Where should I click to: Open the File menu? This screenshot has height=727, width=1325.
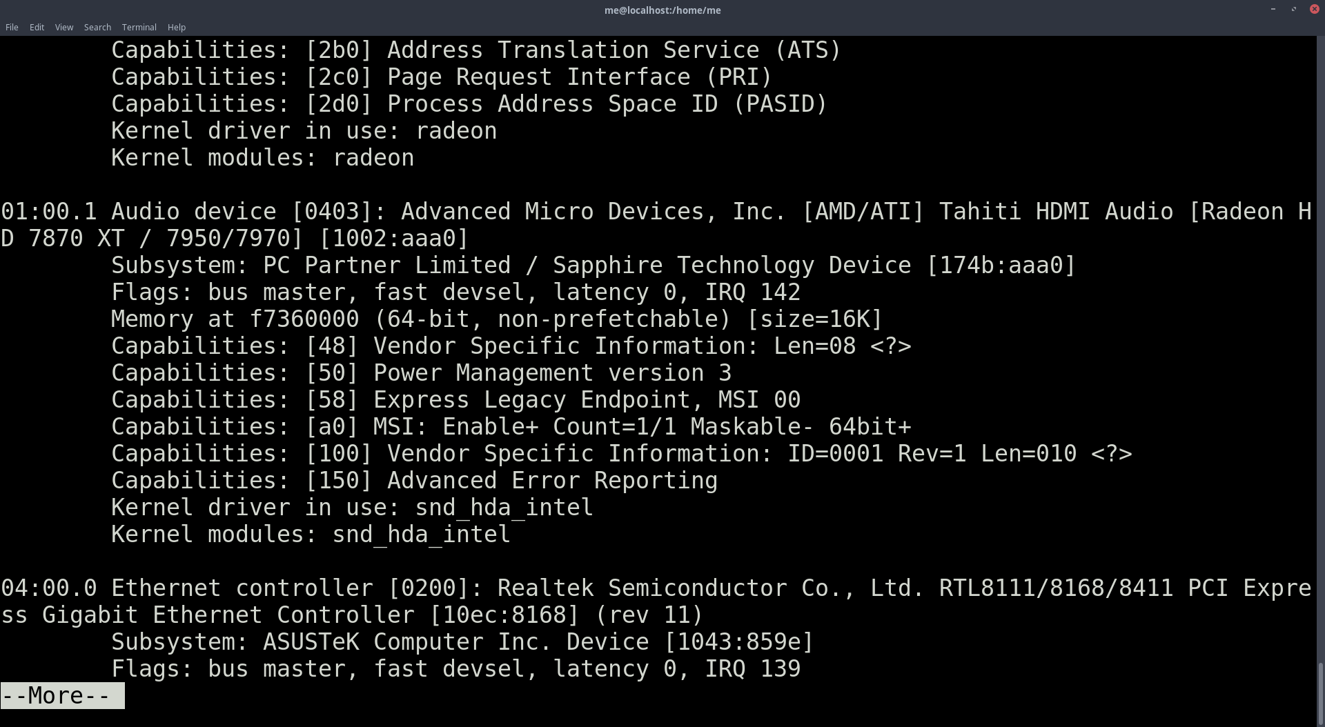pos(11,27)
